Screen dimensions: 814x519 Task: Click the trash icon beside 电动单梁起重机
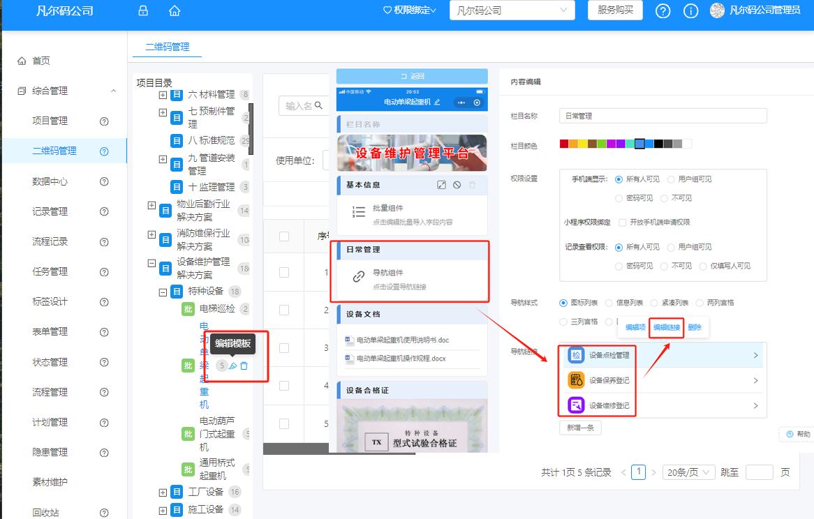[244, 366]
